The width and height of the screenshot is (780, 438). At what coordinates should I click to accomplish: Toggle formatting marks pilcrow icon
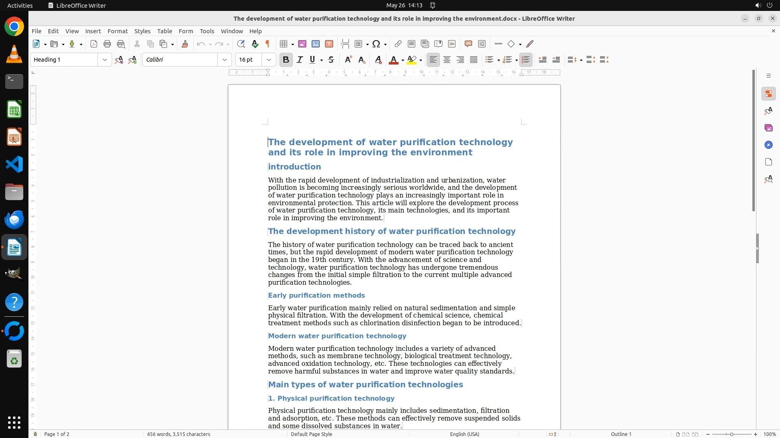coord(268,44)
